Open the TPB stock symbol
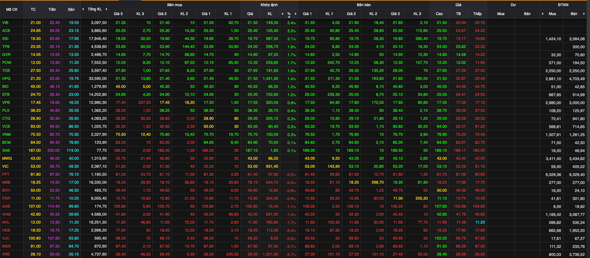Viewport: 590px width, 258px height. coord(6,47)
